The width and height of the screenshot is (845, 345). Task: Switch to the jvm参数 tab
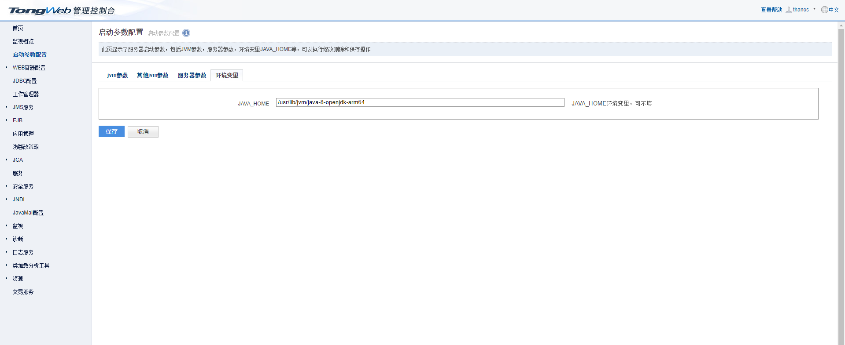pos(118,76)
